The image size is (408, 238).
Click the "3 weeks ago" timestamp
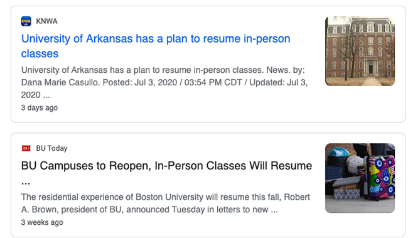pos(42,222)
